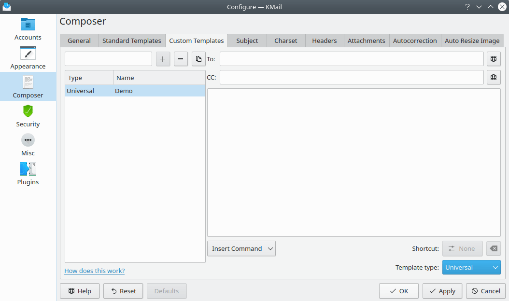
Task: Add a new custom template
Action: pyautogui.click(x=163, y=59)
